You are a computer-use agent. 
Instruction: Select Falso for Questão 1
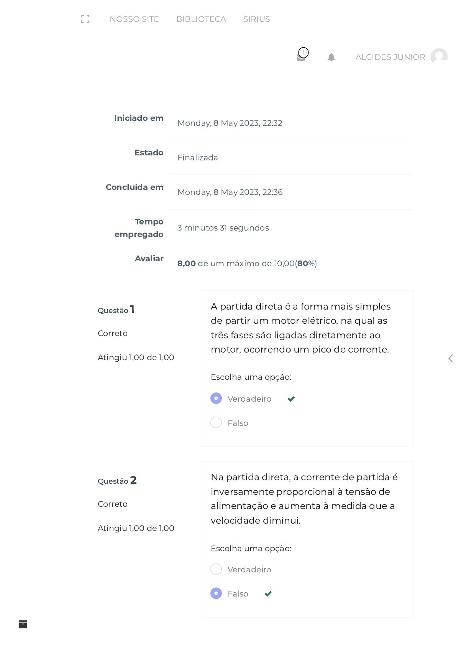216,422
